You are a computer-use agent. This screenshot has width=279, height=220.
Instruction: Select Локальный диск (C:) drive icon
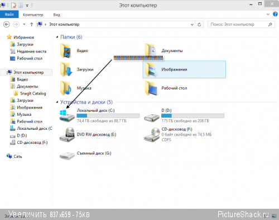(67, 116)
